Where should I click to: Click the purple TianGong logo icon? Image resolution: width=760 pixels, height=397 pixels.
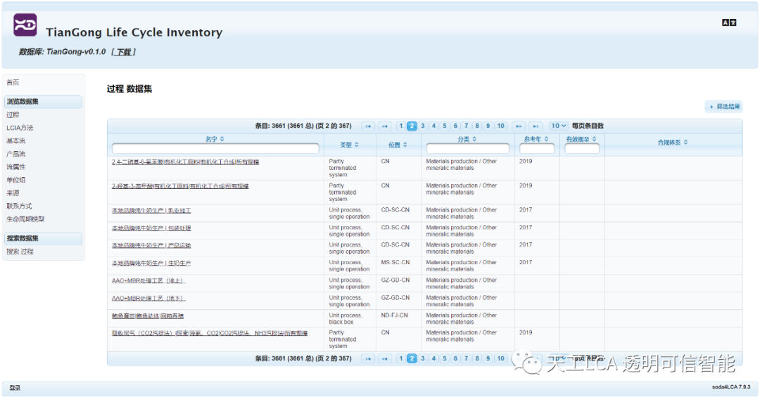click(x=25, y=25)
